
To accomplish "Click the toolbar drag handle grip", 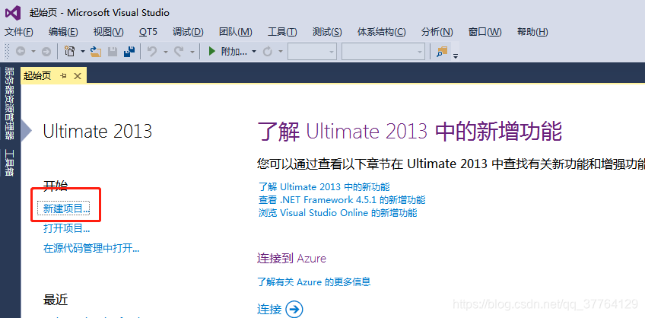I will coord(7,52).
